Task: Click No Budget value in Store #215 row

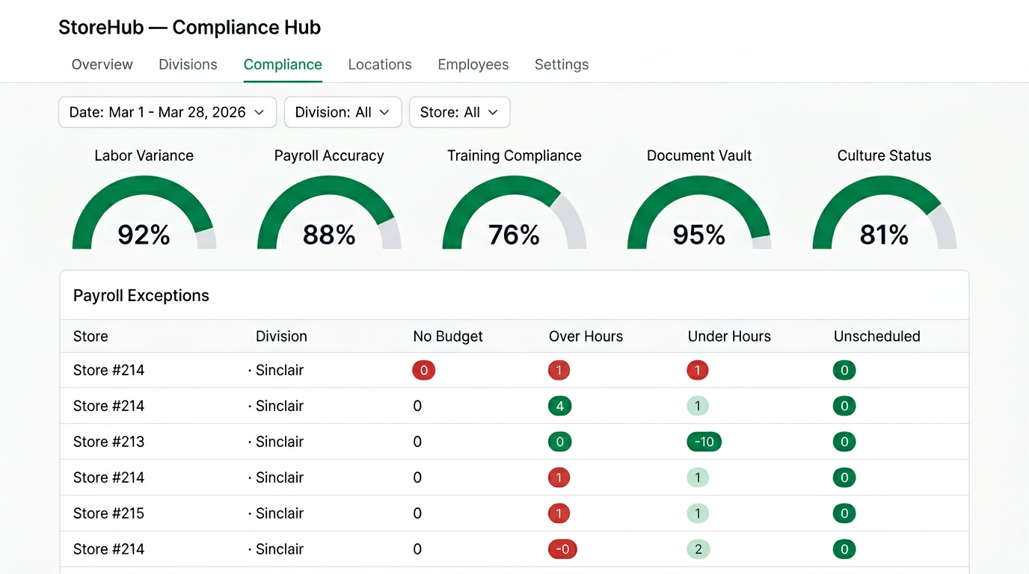Action: tap(417, 513)
